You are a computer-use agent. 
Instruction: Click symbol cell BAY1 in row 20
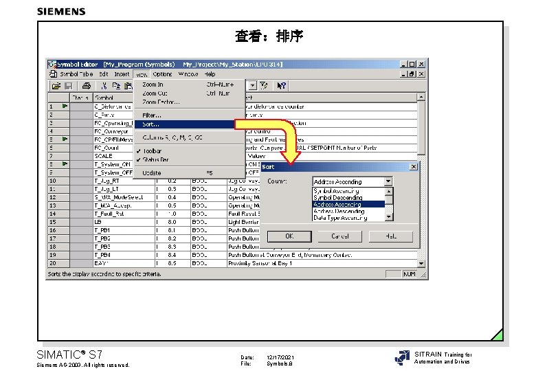[124, 263]
